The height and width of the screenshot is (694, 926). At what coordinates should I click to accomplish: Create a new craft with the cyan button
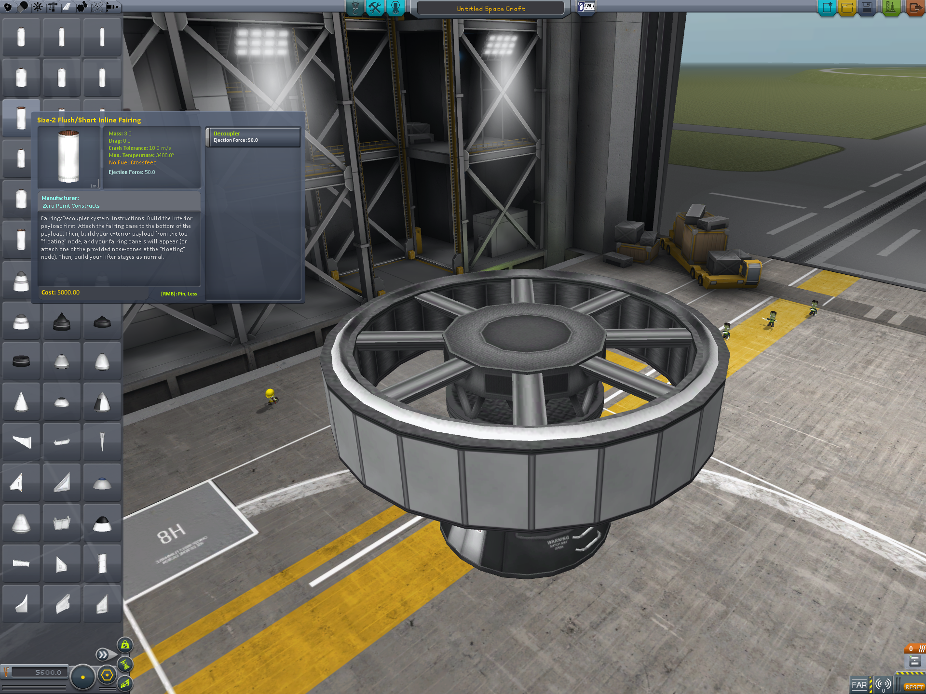[828, 8]
